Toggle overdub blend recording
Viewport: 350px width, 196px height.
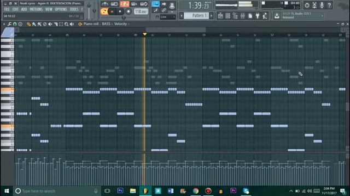pyautogui.click(x=134, y=4)
